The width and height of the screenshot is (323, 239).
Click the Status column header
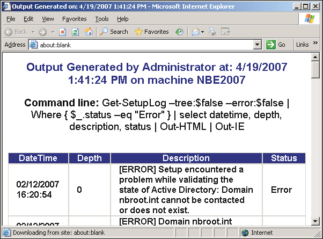(284, 158)
